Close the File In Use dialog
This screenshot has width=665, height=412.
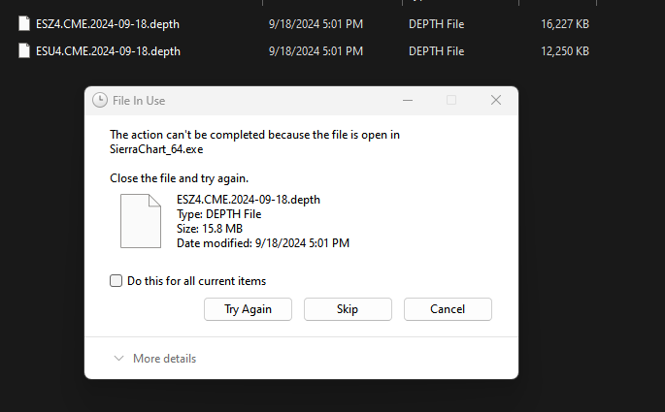coord(495,100)
